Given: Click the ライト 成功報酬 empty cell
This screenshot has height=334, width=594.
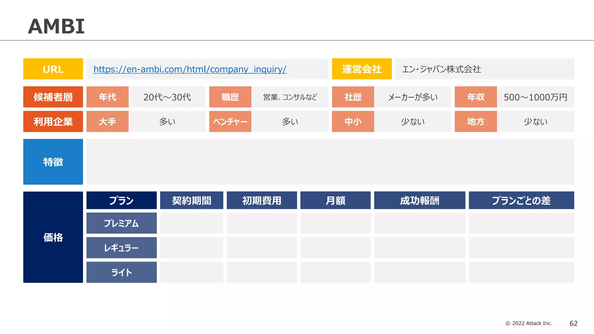Looking at the screenshot, I should tap(420, 272).
